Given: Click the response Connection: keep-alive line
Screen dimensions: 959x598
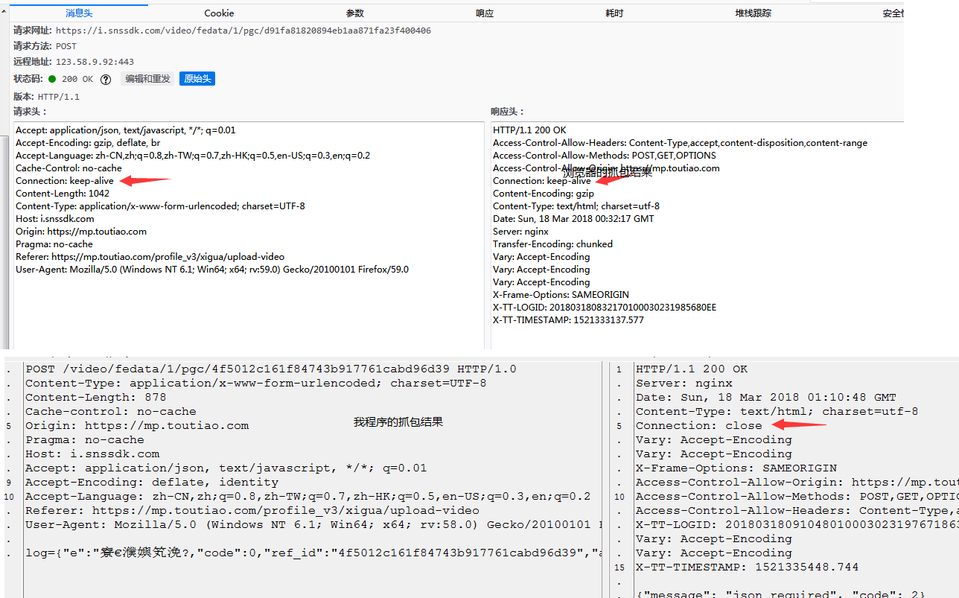Looking at the screenshot, I should click(542, 181).
